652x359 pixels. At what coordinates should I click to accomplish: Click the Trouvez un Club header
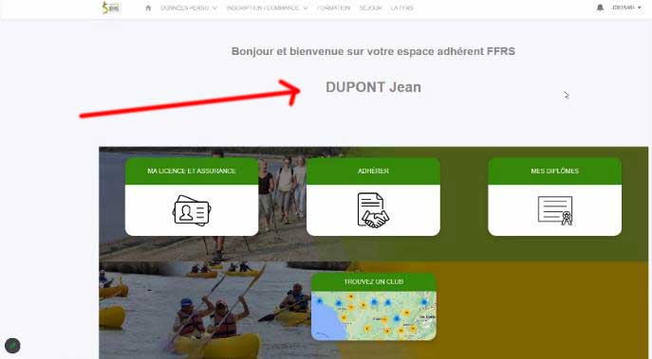[x=373, y=282]
